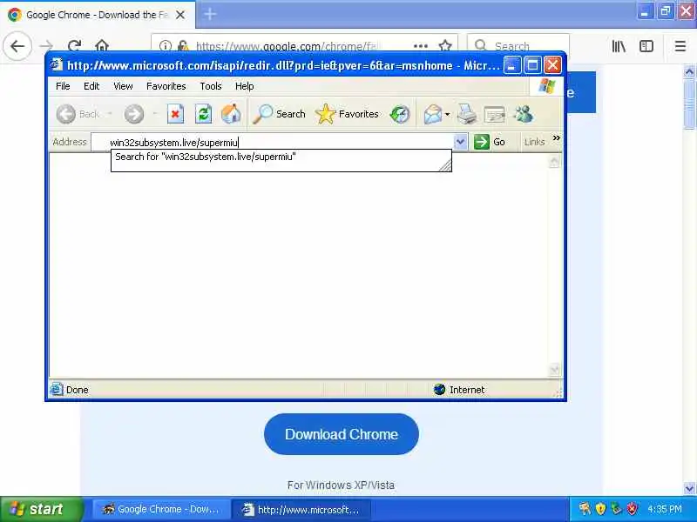Select the Google Chrome - Download tab
697x522 pixels.
(98, 15)
